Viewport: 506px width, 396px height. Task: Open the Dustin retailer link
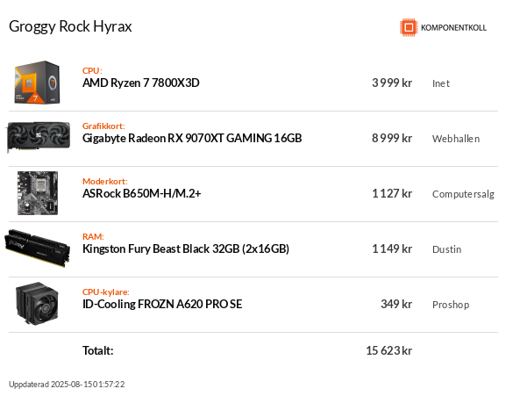click(446, 249)
